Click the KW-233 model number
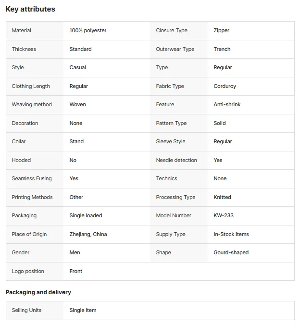The height and width of the screenshot is (324, 300). point(224,215)
